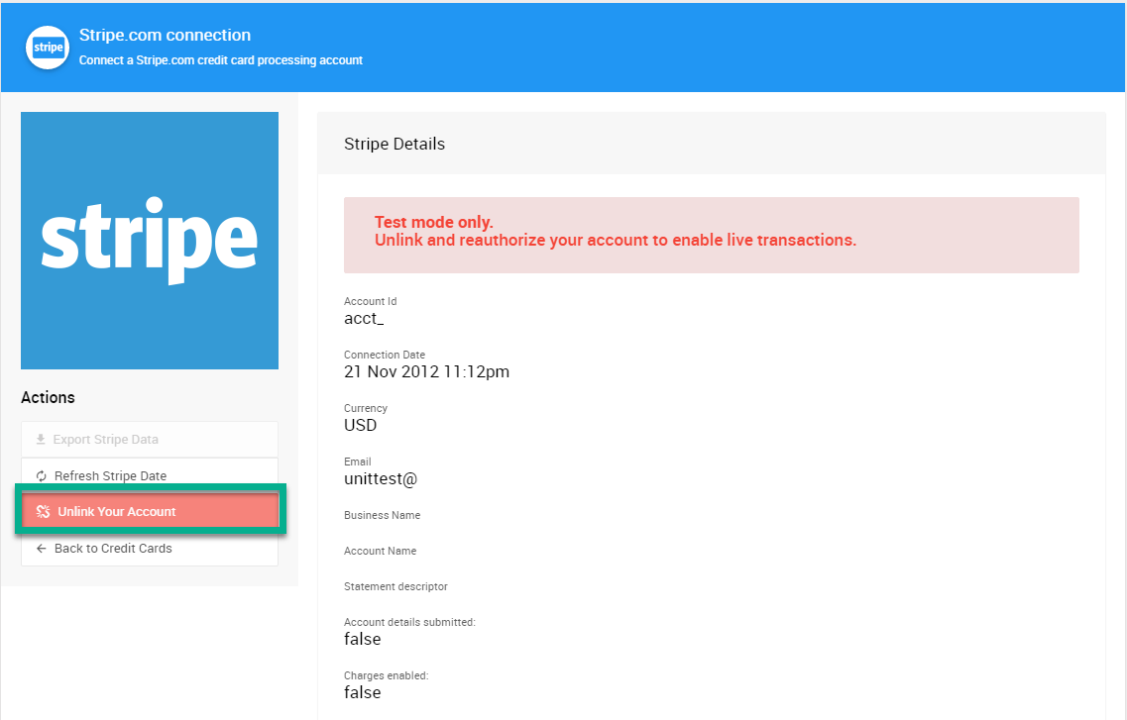Click the Stripe Details panel heading
This screenshot has height=720, width=1127.
coord(394,145)
